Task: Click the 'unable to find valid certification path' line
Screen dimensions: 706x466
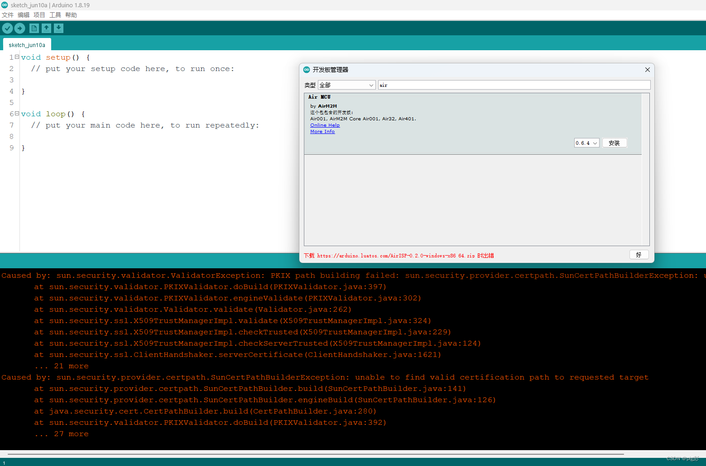Action: [x=325, y=377]
